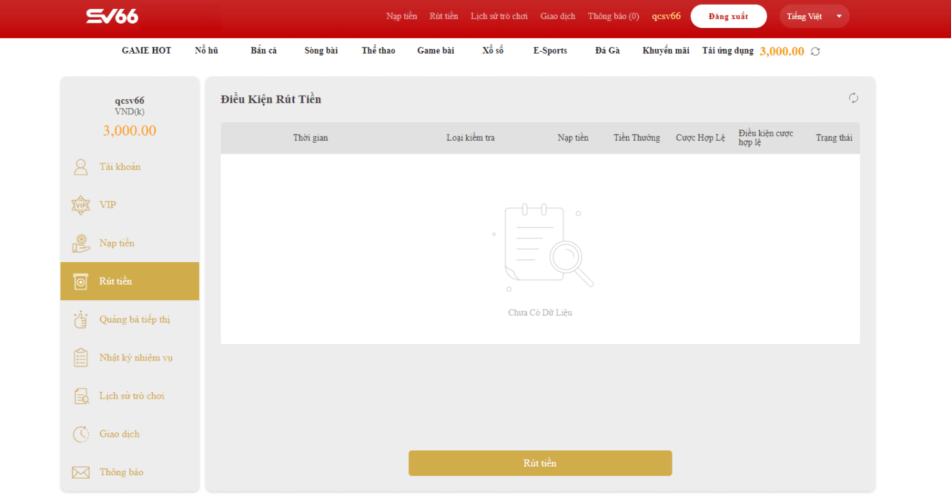Click the Quảng bá tiếp thị sidebar icon
The height and width of the screenshot is (495, 951).
[81, 320]
